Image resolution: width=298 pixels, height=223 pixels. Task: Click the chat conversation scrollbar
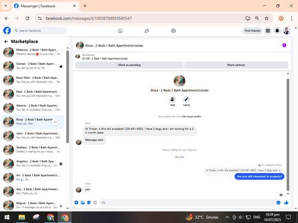[x=288, y=135]
